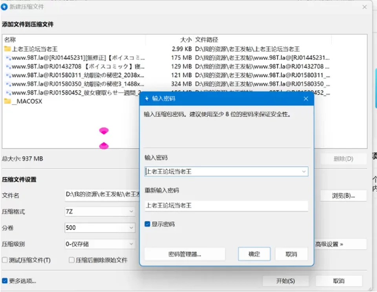Click the 总大小: 937 MB total size text
The image size is (377, 292).
pos(23,159)
